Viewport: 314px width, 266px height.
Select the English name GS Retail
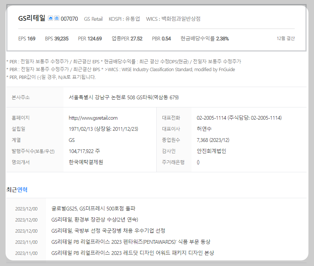pyautogui.click(x=93, y=19)
